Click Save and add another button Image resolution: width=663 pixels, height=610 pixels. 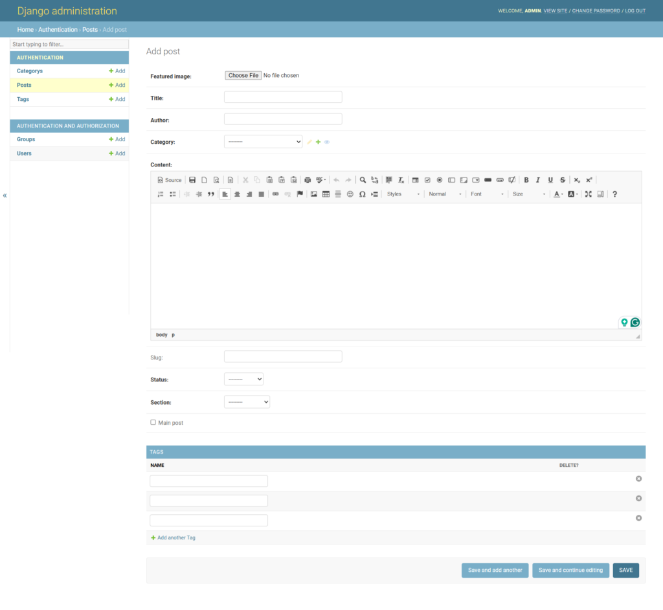pyautogui.click(x=495, y=570)
